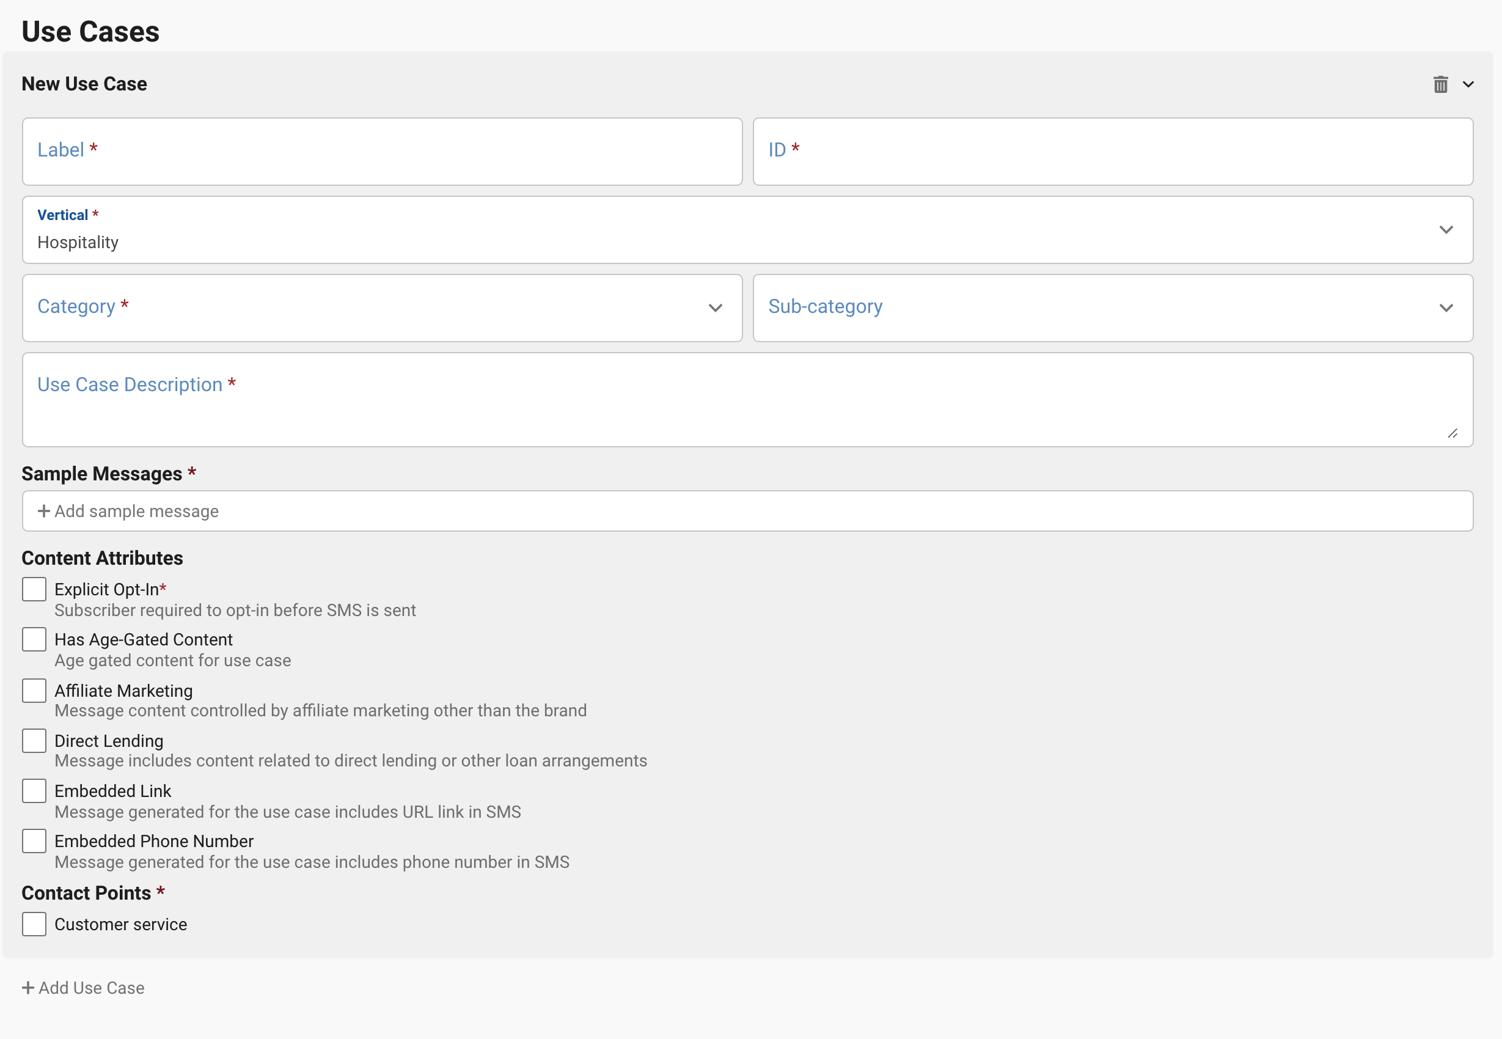This screenshot has width=1502, height=1039.
Task: Open the Vertical dropdown showing Hospitality
Action: click(747, 230)
